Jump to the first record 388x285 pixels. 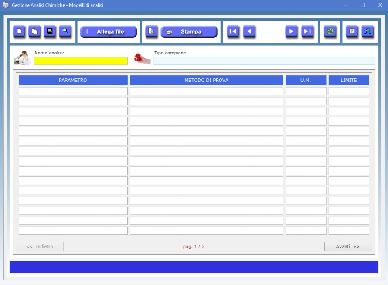click(233, 31)
